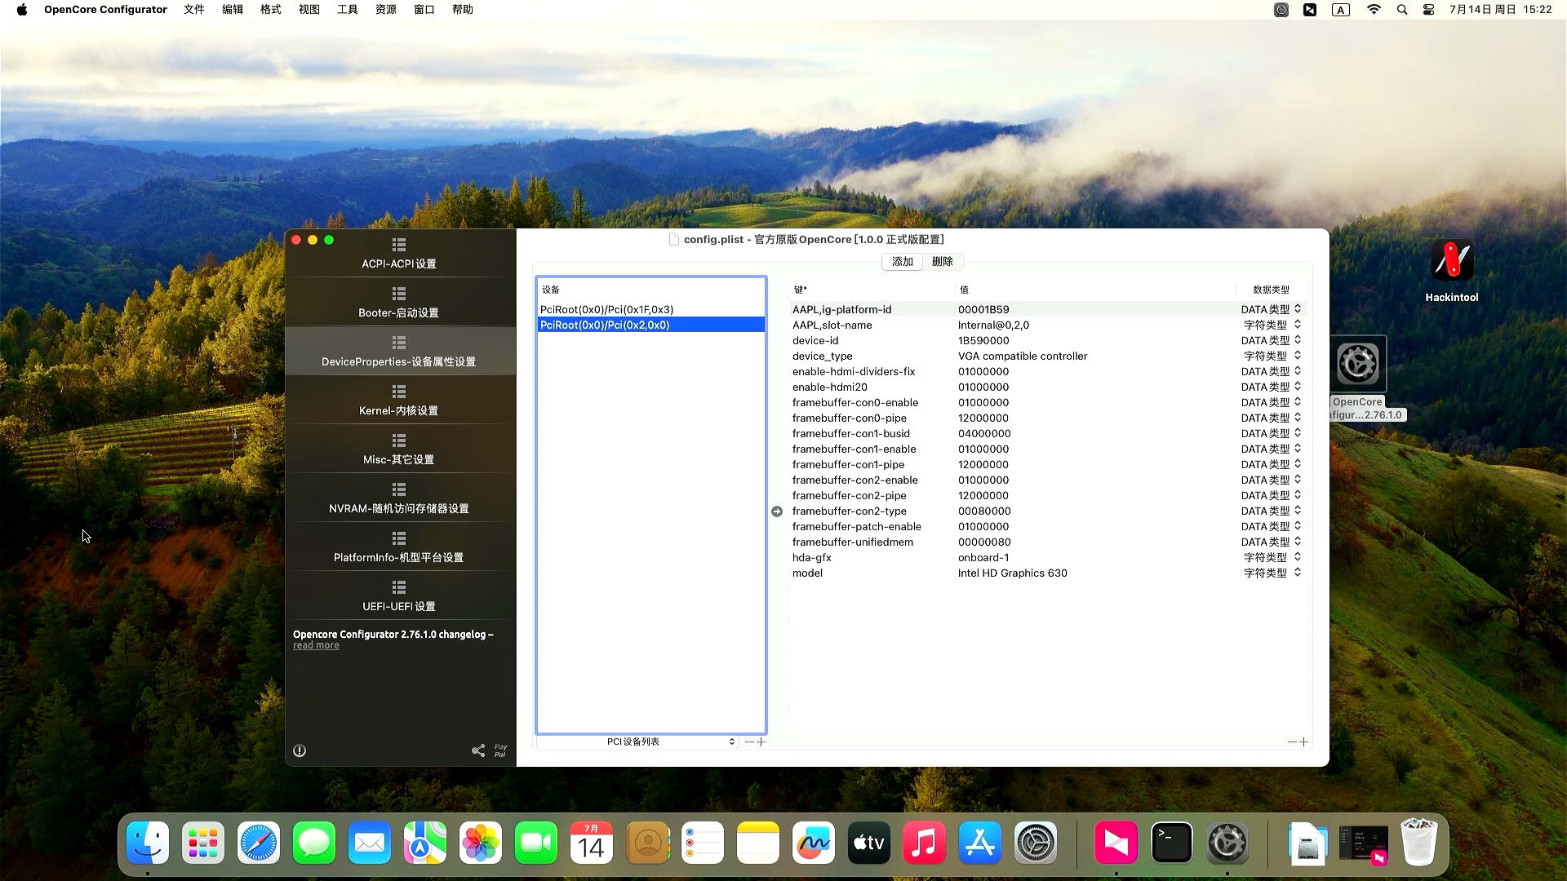Open the 帮助 menu
This screenshot has height=881, width=1567.
point(463,10)
